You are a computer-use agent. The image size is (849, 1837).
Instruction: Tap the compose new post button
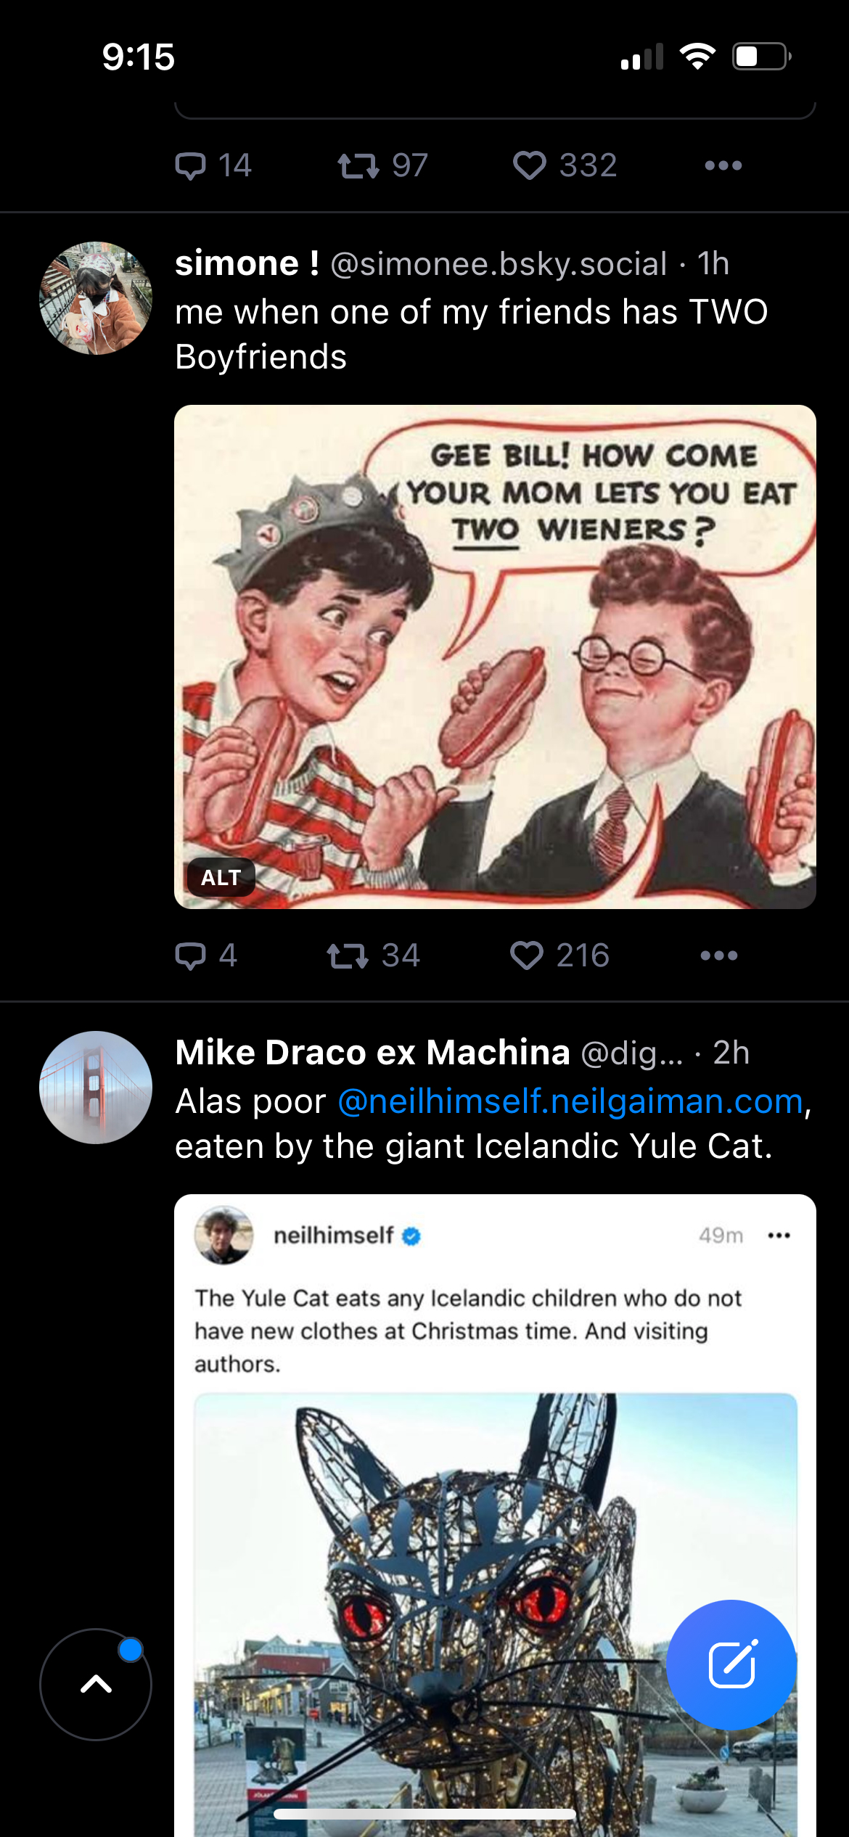(x=731, y=1664)
